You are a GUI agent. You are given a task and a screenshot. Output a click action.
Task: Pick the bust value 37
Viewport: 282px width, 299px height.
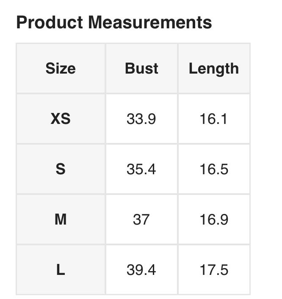(x=141, y=219)
